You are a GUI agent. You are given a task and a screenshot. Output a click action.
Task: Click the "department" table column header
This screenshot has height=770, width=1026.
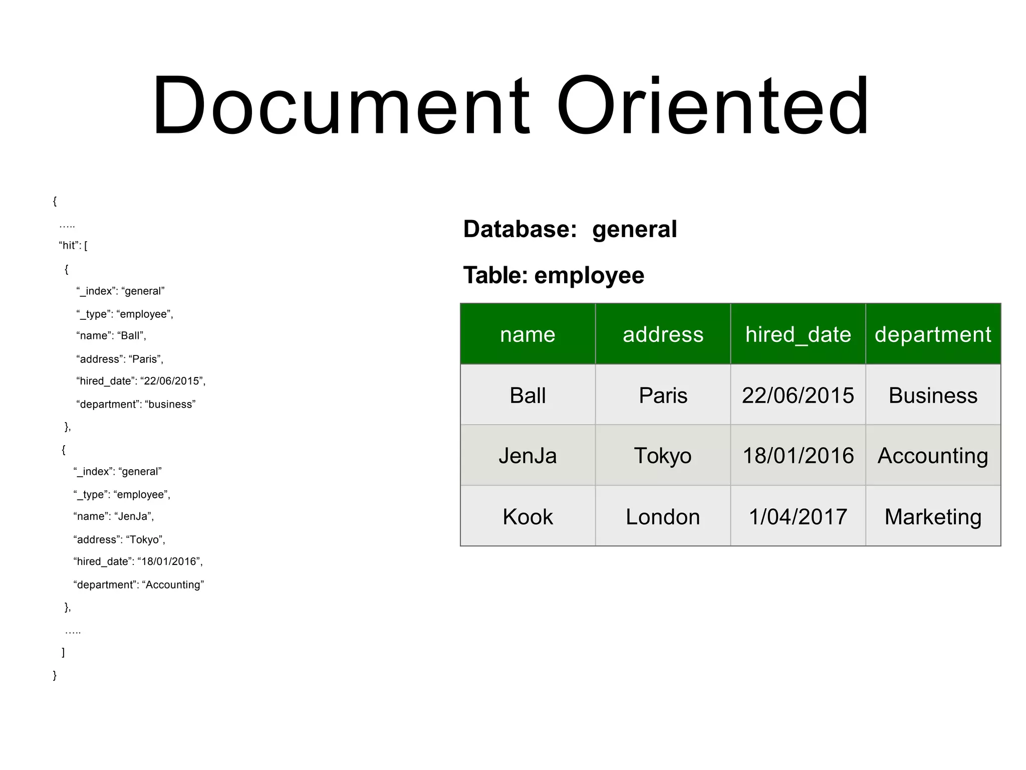click(933, 334)
